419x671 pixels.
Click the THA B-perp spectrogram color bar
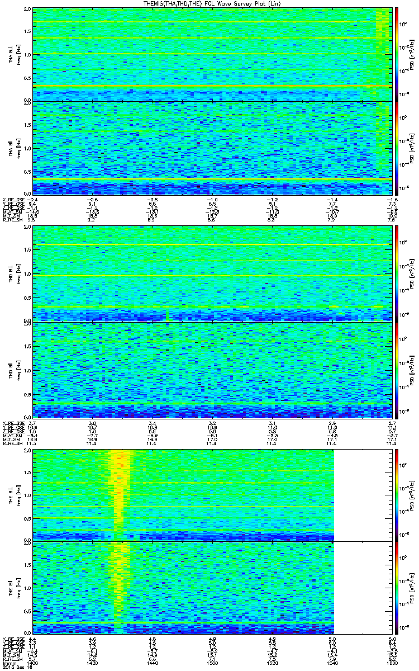click(397, 54)
